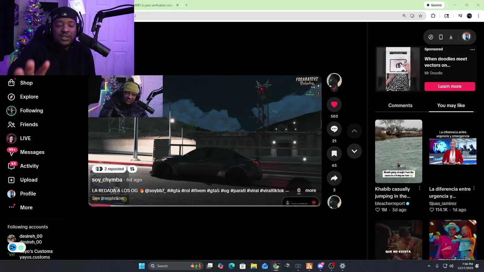Open Windows Start menu
Image resolution: width=484 pixels, height=272 pixels.
click(142, 266)
